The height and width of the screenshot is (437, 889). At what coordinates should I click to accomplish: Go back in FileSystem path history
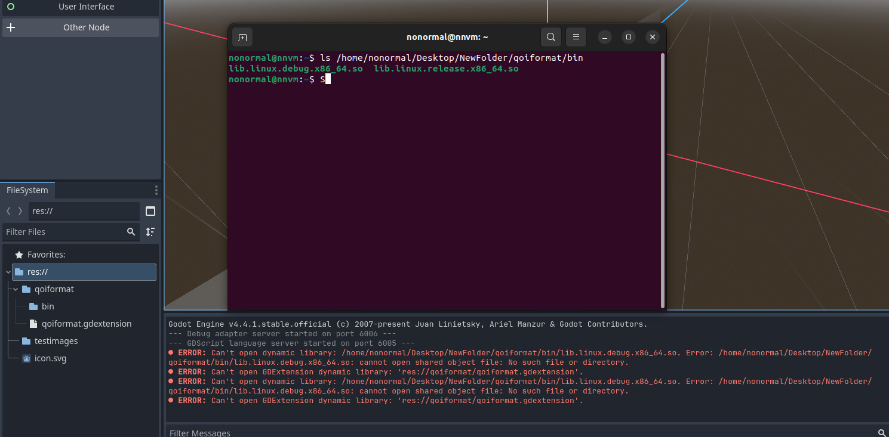pos(8,211)
